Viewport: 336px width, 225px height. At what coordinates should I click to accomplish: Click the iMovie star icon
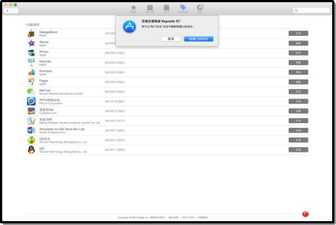click(31, 43)
